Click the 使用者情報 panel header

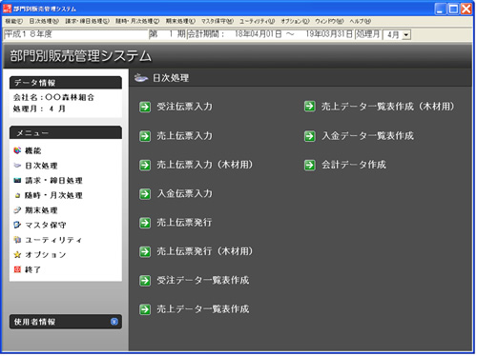66,322
